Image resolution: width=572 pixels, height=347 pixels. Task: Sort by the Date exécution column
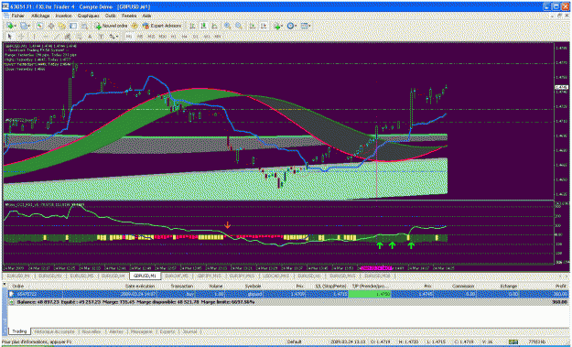140,286
